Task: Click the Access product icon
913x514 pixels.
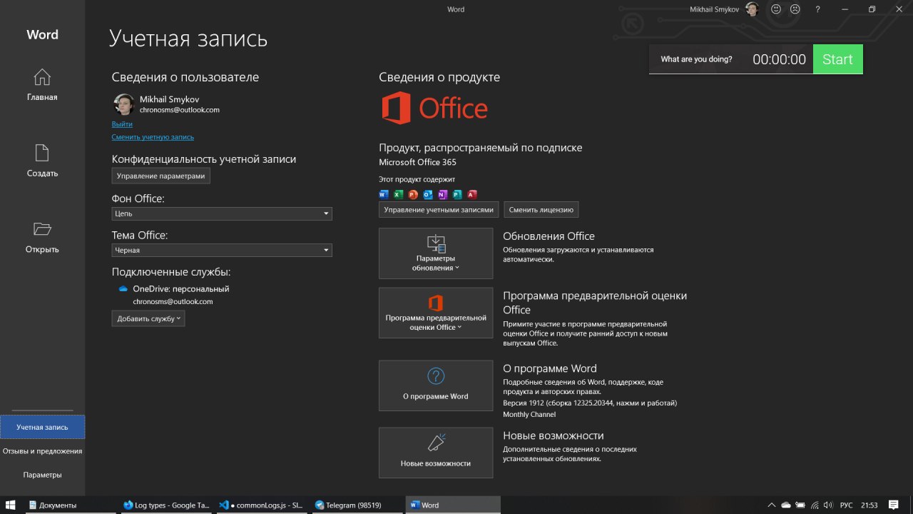Action: (x=471, y=194)
